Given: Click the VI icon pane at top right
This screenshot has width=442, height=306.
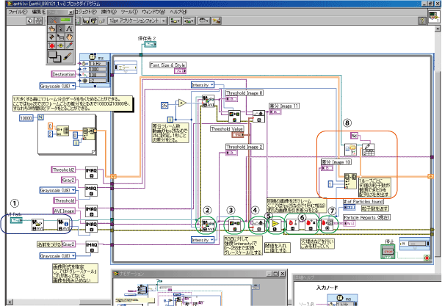Looking at the screenshot, I should [x=433, y=17].
